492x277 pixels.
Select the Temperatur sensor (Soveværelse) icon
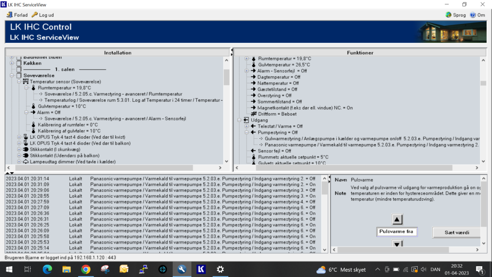click(26, 82)
